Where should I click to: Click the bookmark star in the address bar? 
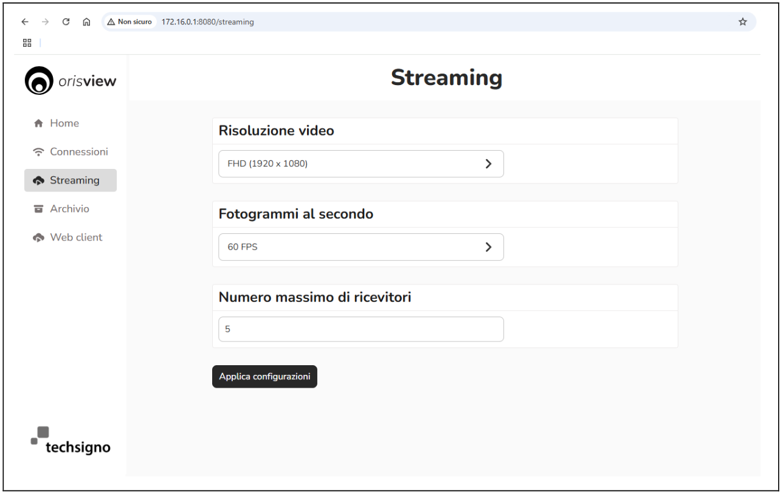tap(742, 21)
